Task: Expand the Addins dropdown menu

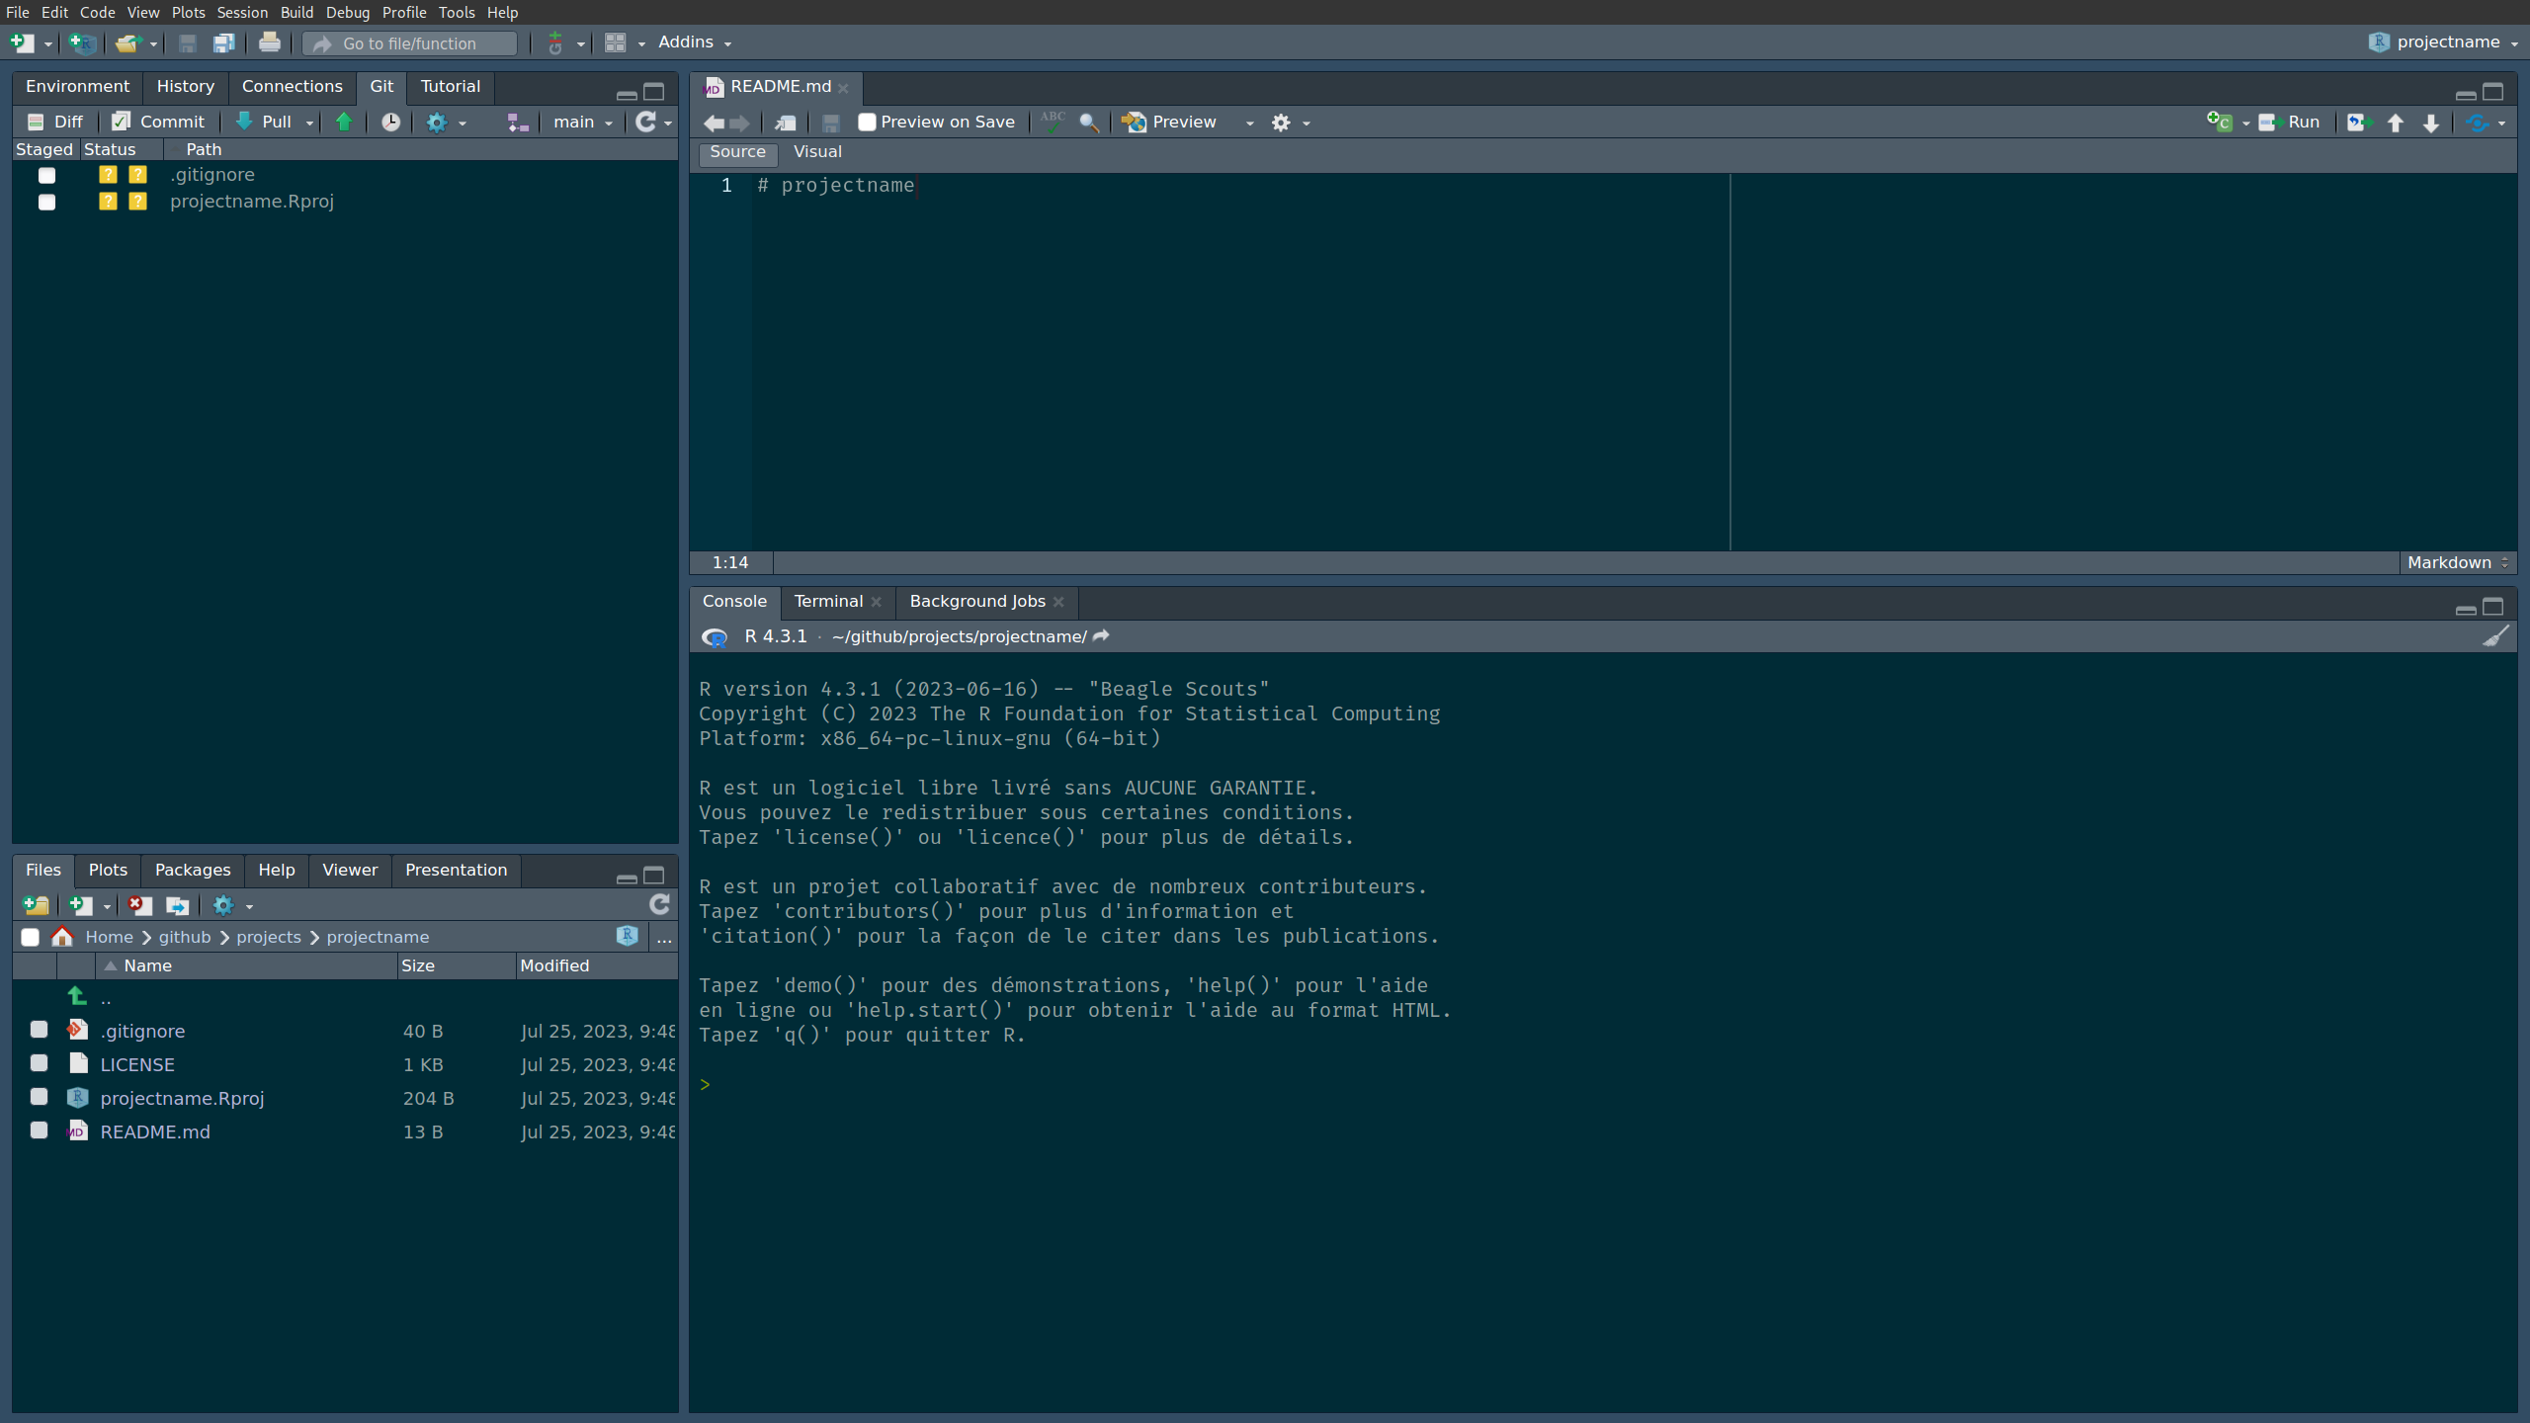Action: click(694, 42)
